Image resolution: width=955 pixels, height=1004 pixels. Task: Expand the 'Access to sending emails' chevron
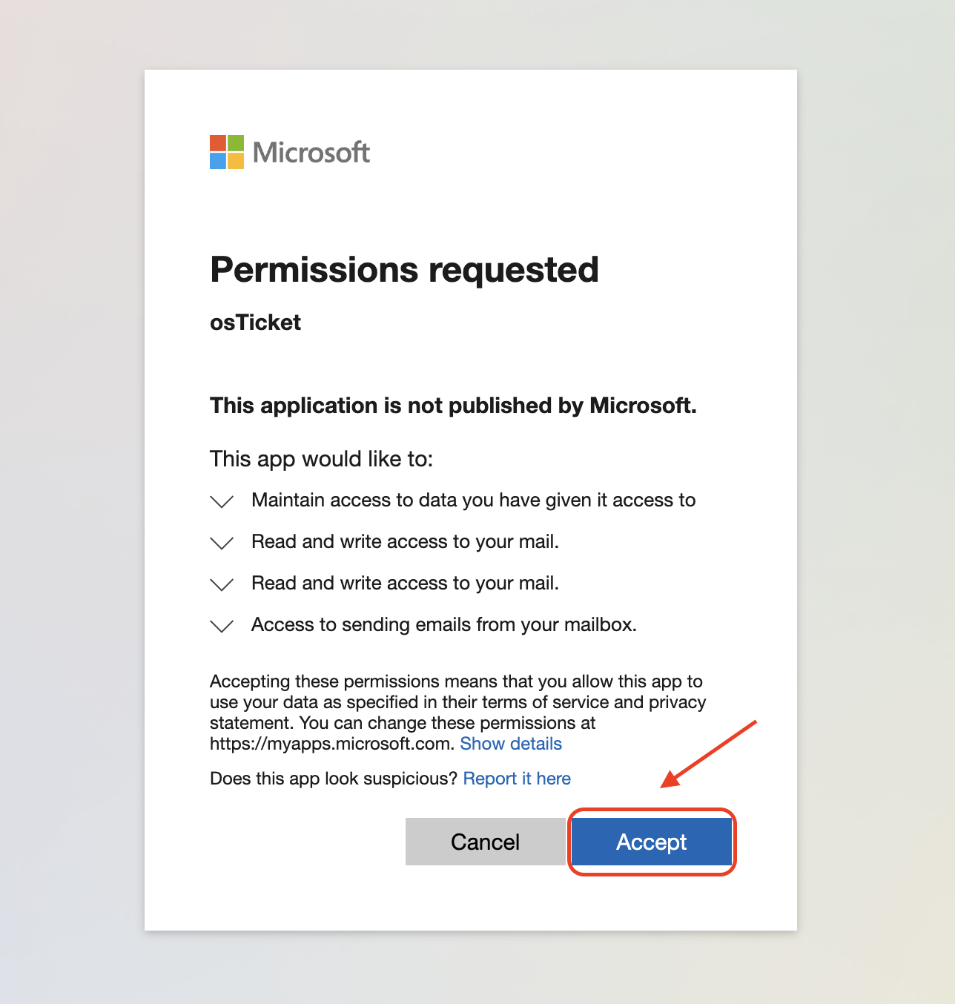(x=222, y=626)
